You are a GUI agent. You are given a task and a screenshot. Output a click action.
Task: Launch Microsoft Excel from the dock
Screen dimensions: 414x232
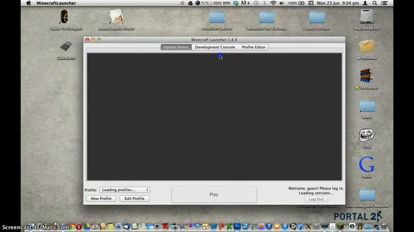(x=229, y=226)
